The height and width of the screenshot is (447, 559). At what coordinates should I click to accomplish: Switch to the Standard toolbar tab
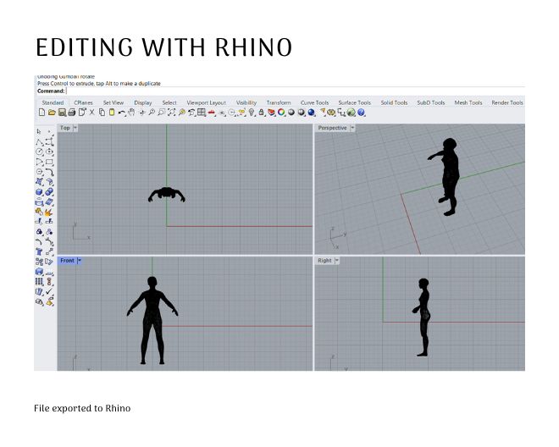(x=53, y=102)
